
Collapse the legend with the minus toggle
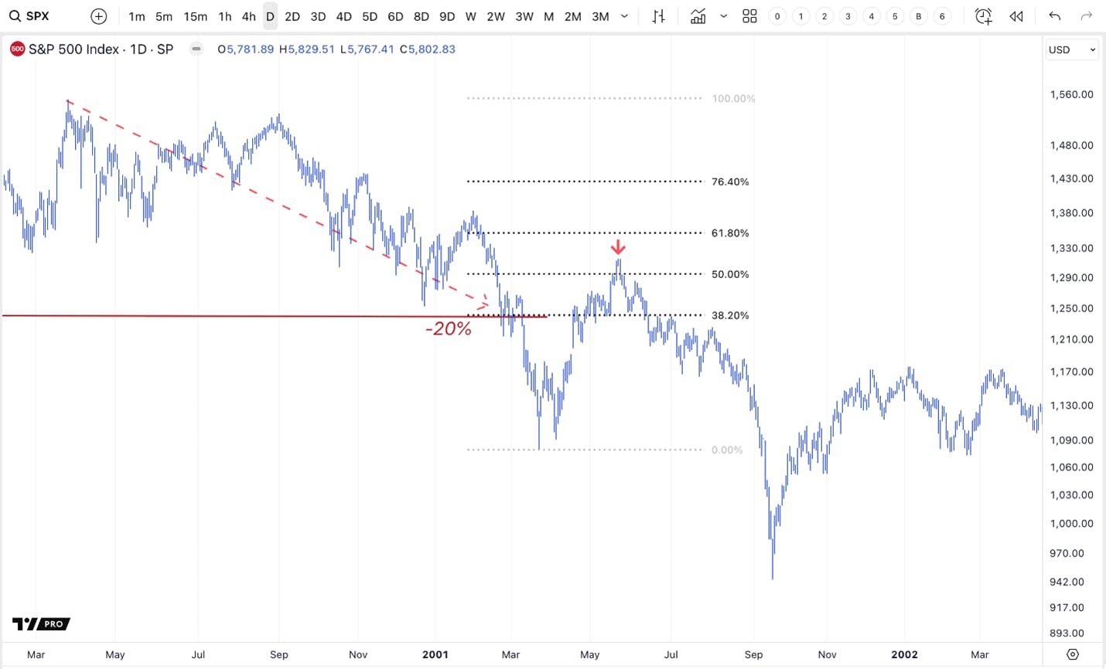tap(196, 49)
